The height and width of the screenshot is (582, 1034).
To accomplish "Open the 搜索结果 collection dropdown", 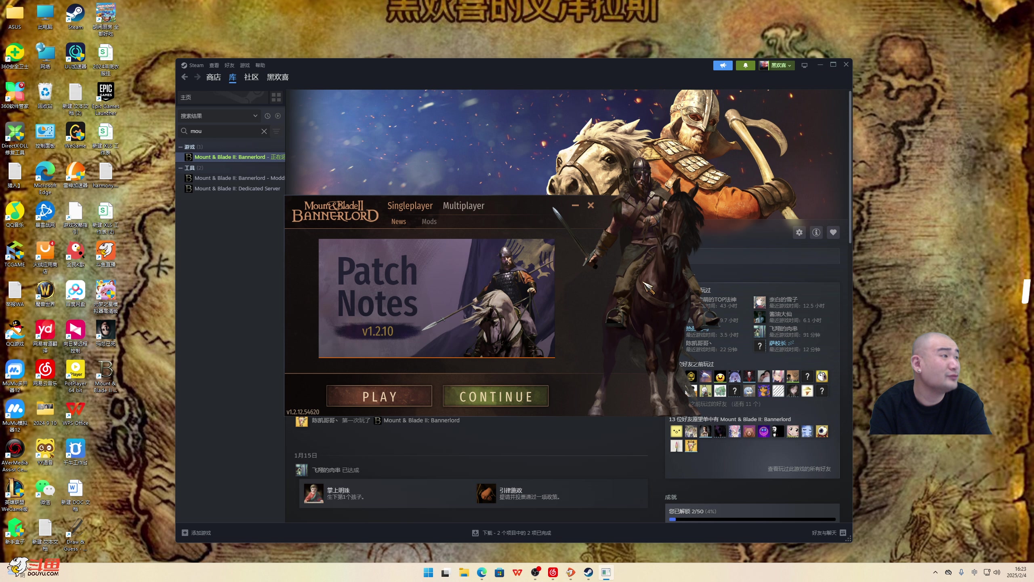I will pos(219,116).
